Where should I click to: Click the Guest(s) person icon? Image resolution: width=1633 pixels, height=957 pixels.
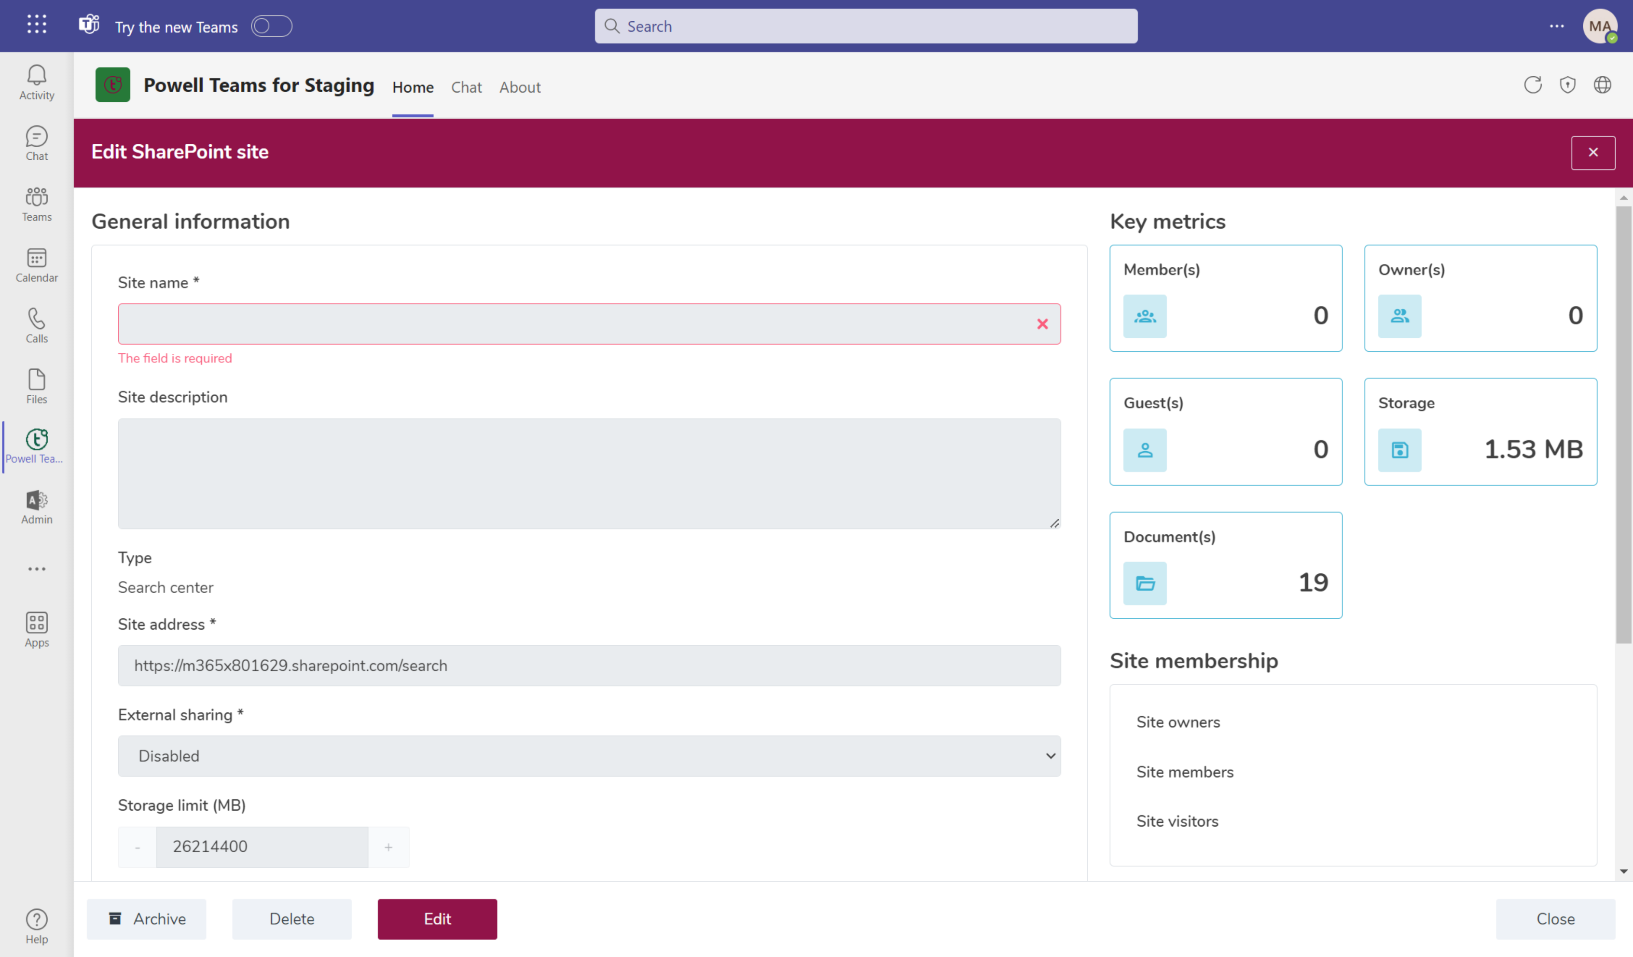click(1144, 450)
